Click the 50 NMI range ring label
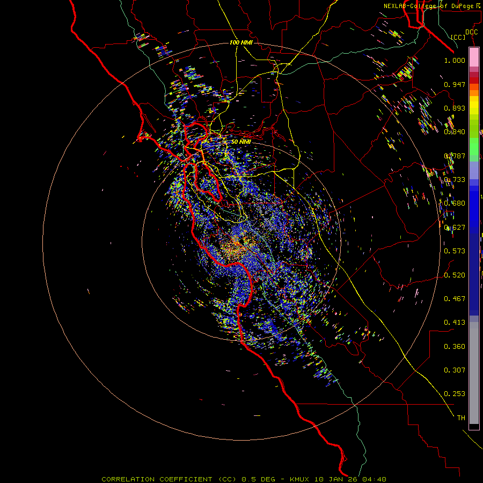The width and height of the screenshot is (483, 483). coord(241,142)
